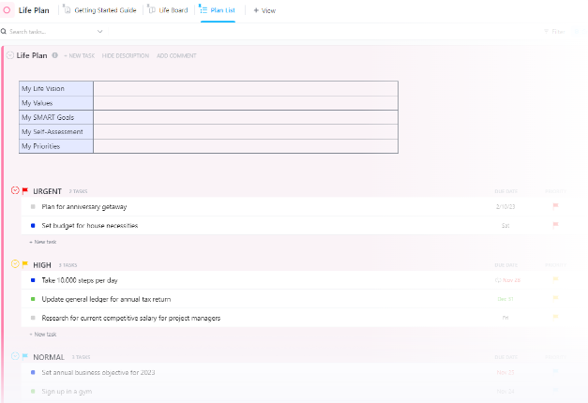Viewport: 588px width, 403px height.
Task: Add a new View
Action: pyautogui.click(x=264, y=10)
